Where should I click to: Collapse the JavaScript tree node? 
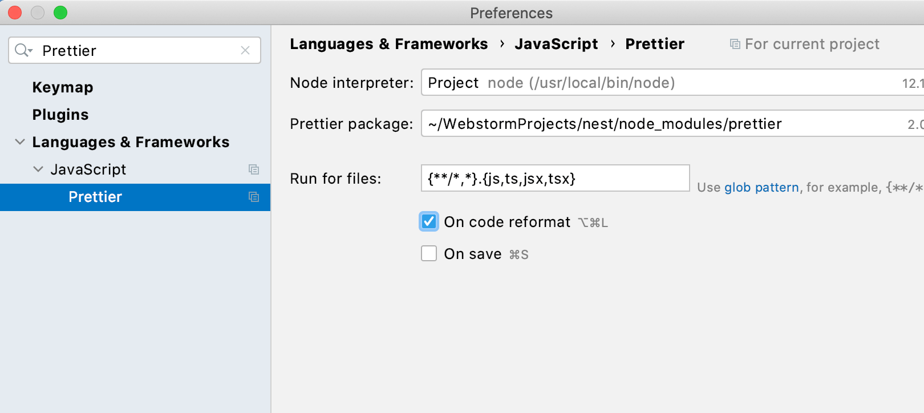(x=38, y=169)
